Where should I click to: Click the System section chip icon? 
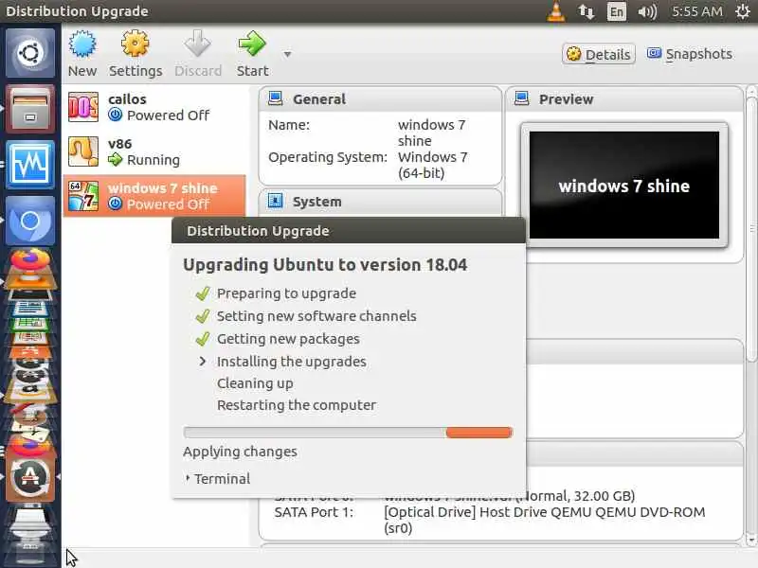[x=275, y=201]
